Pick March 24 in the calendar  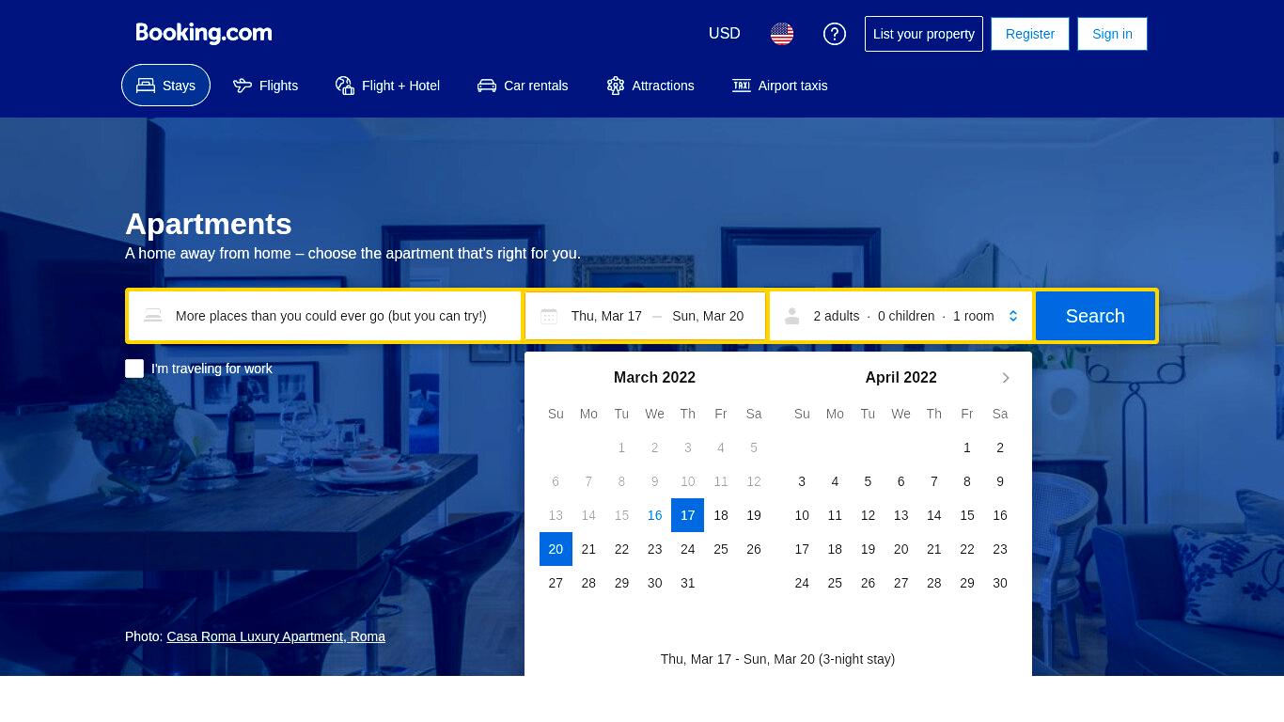[x=688, y=549]
